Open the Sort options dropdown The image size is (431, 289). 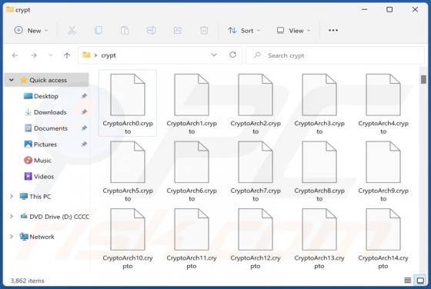(243, 31)
